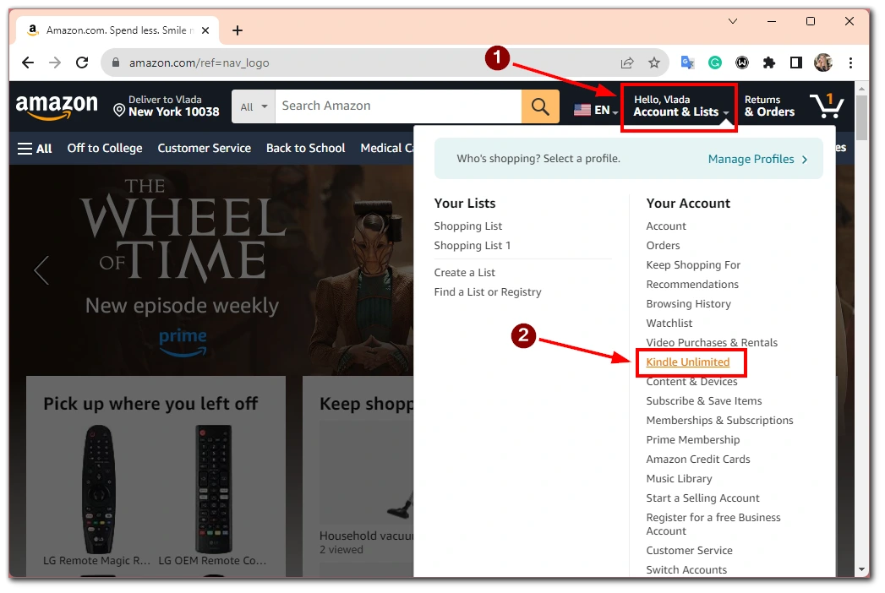Open Returns & Orders
The image size is (885, 593).
[x=769, y=106]
